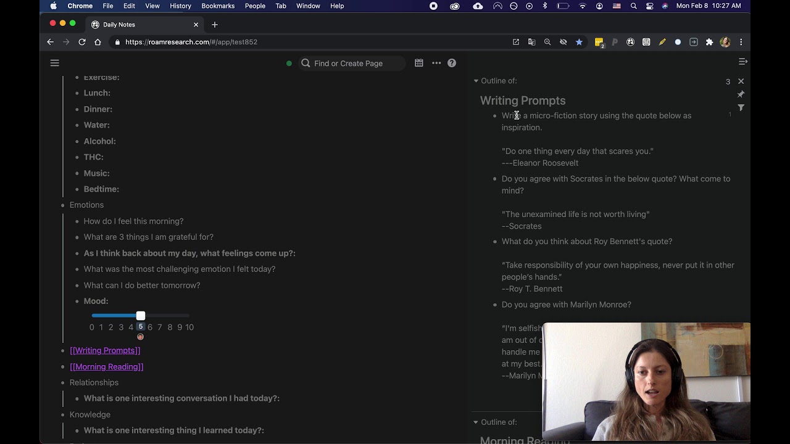Image resolution: width=790 pixels, height=444 pixels.
Task: Open the Roam left sidebar hamburger menu
Action: pos(54,63)
